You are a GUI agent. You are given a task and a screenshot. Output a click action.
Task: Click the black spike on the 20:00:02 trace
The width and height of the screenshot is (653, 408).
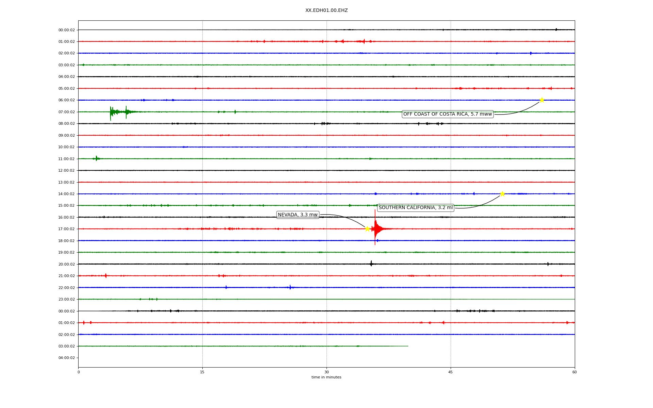pyautogui.click(x=371, y=263)
